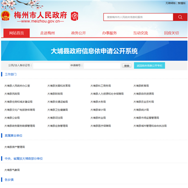Viewport: 188px width, 188px height.
Task: Open 大埔县民政局 link
Action: 12,93
